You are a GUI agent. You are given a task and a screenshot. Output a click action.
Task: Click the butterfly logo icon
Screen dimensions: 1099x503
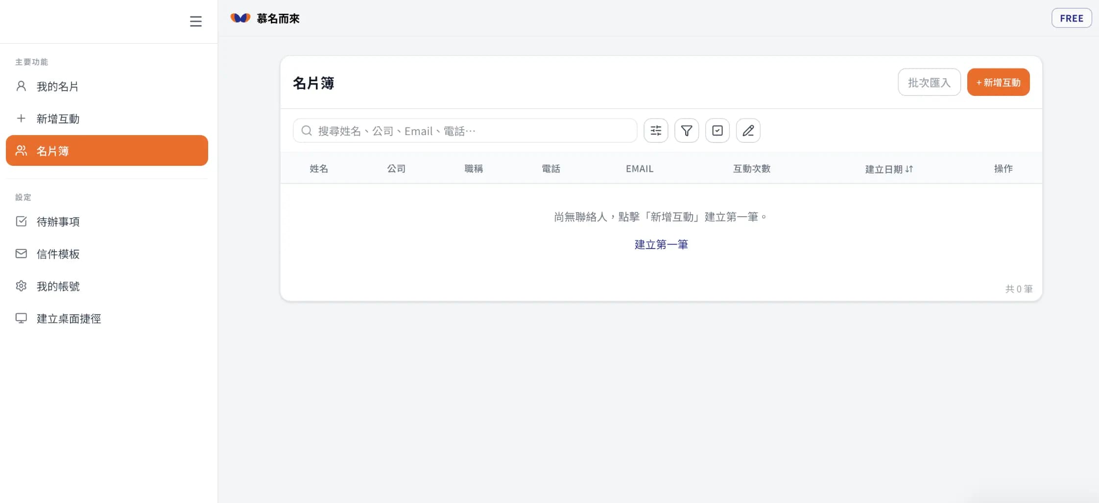tap(240, 18)
